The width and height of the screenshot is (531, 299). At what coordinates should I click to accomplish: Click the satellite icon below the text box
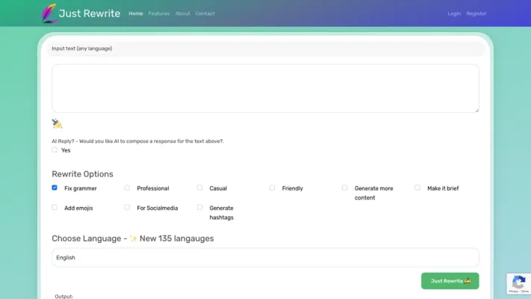tap(58, 124)
